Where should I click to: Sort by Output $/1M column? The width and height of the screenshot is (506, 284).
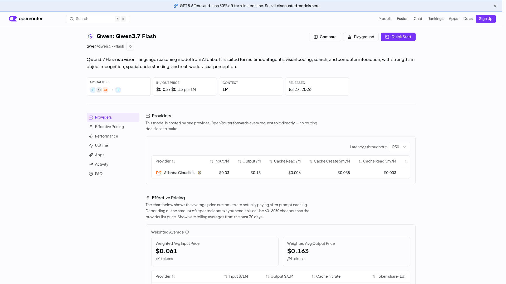point(279,276)
